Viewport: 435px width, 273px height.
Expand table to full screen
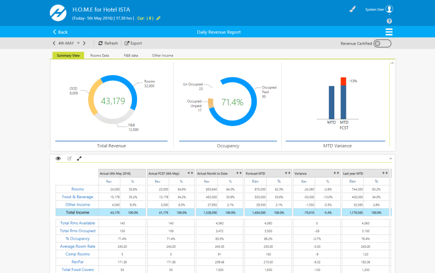79,159
